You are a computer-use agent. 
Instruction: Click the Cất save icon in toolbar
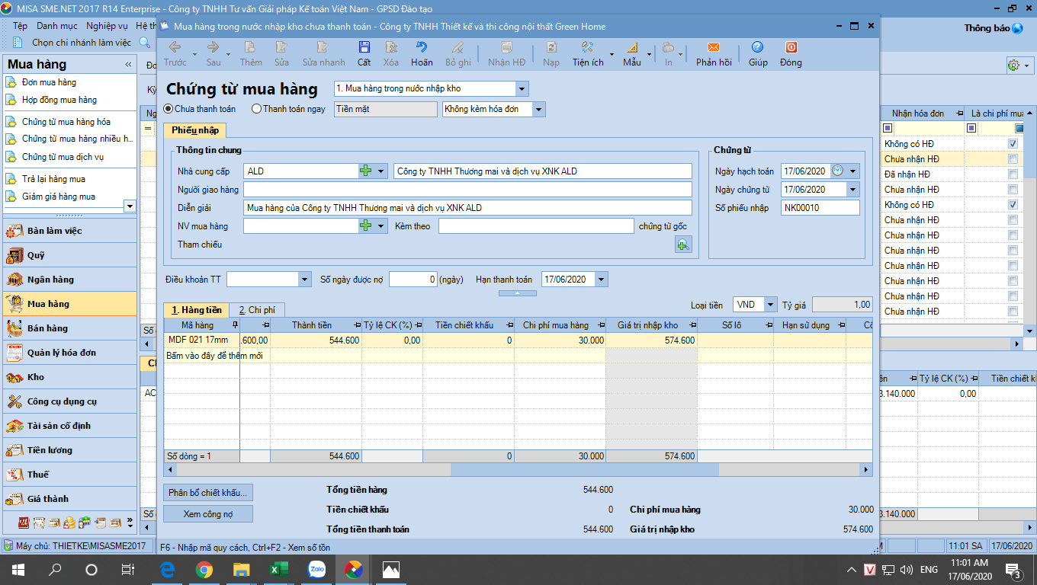click(364, 48)
